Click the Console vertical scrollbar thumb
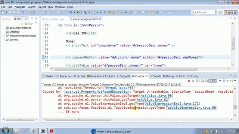 (235, 107)
